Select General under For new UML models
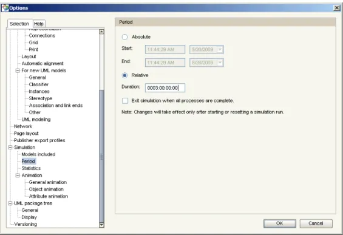Viewport: 343px width, 235px height. [x=37, y=78]
